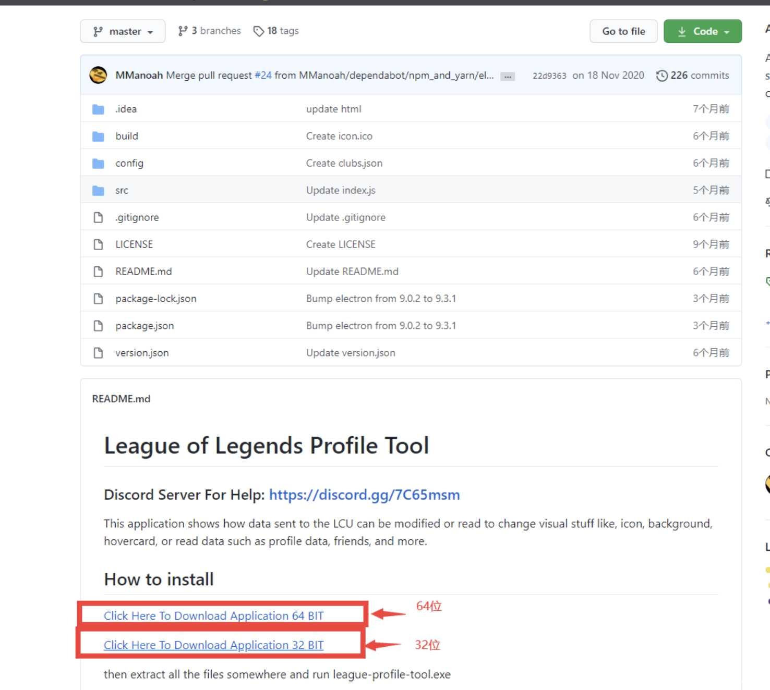770x690 pixels.
Task: Click the '5个月前' timestamp for src
Action: click(x=711, y=190)
